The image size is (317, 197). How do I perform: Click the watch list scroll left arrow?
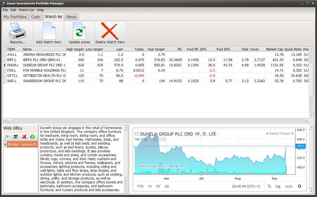(x=6, y=120)
